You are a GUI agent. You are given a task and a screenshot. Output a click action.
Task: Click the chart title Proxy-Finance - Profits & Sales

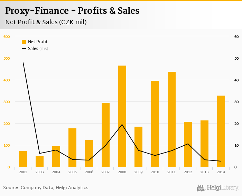coord(72,11)
